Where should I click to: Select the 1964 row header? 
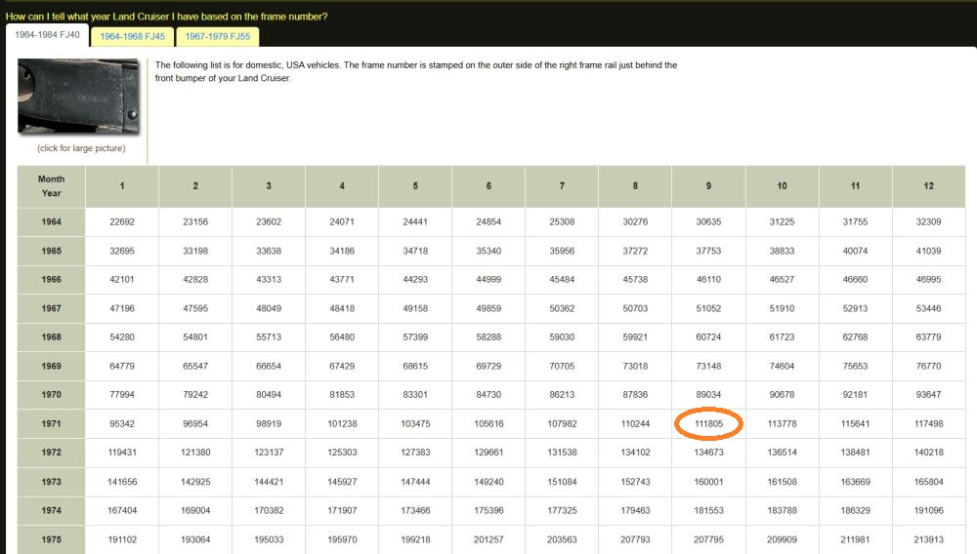[x=51, y=222]
